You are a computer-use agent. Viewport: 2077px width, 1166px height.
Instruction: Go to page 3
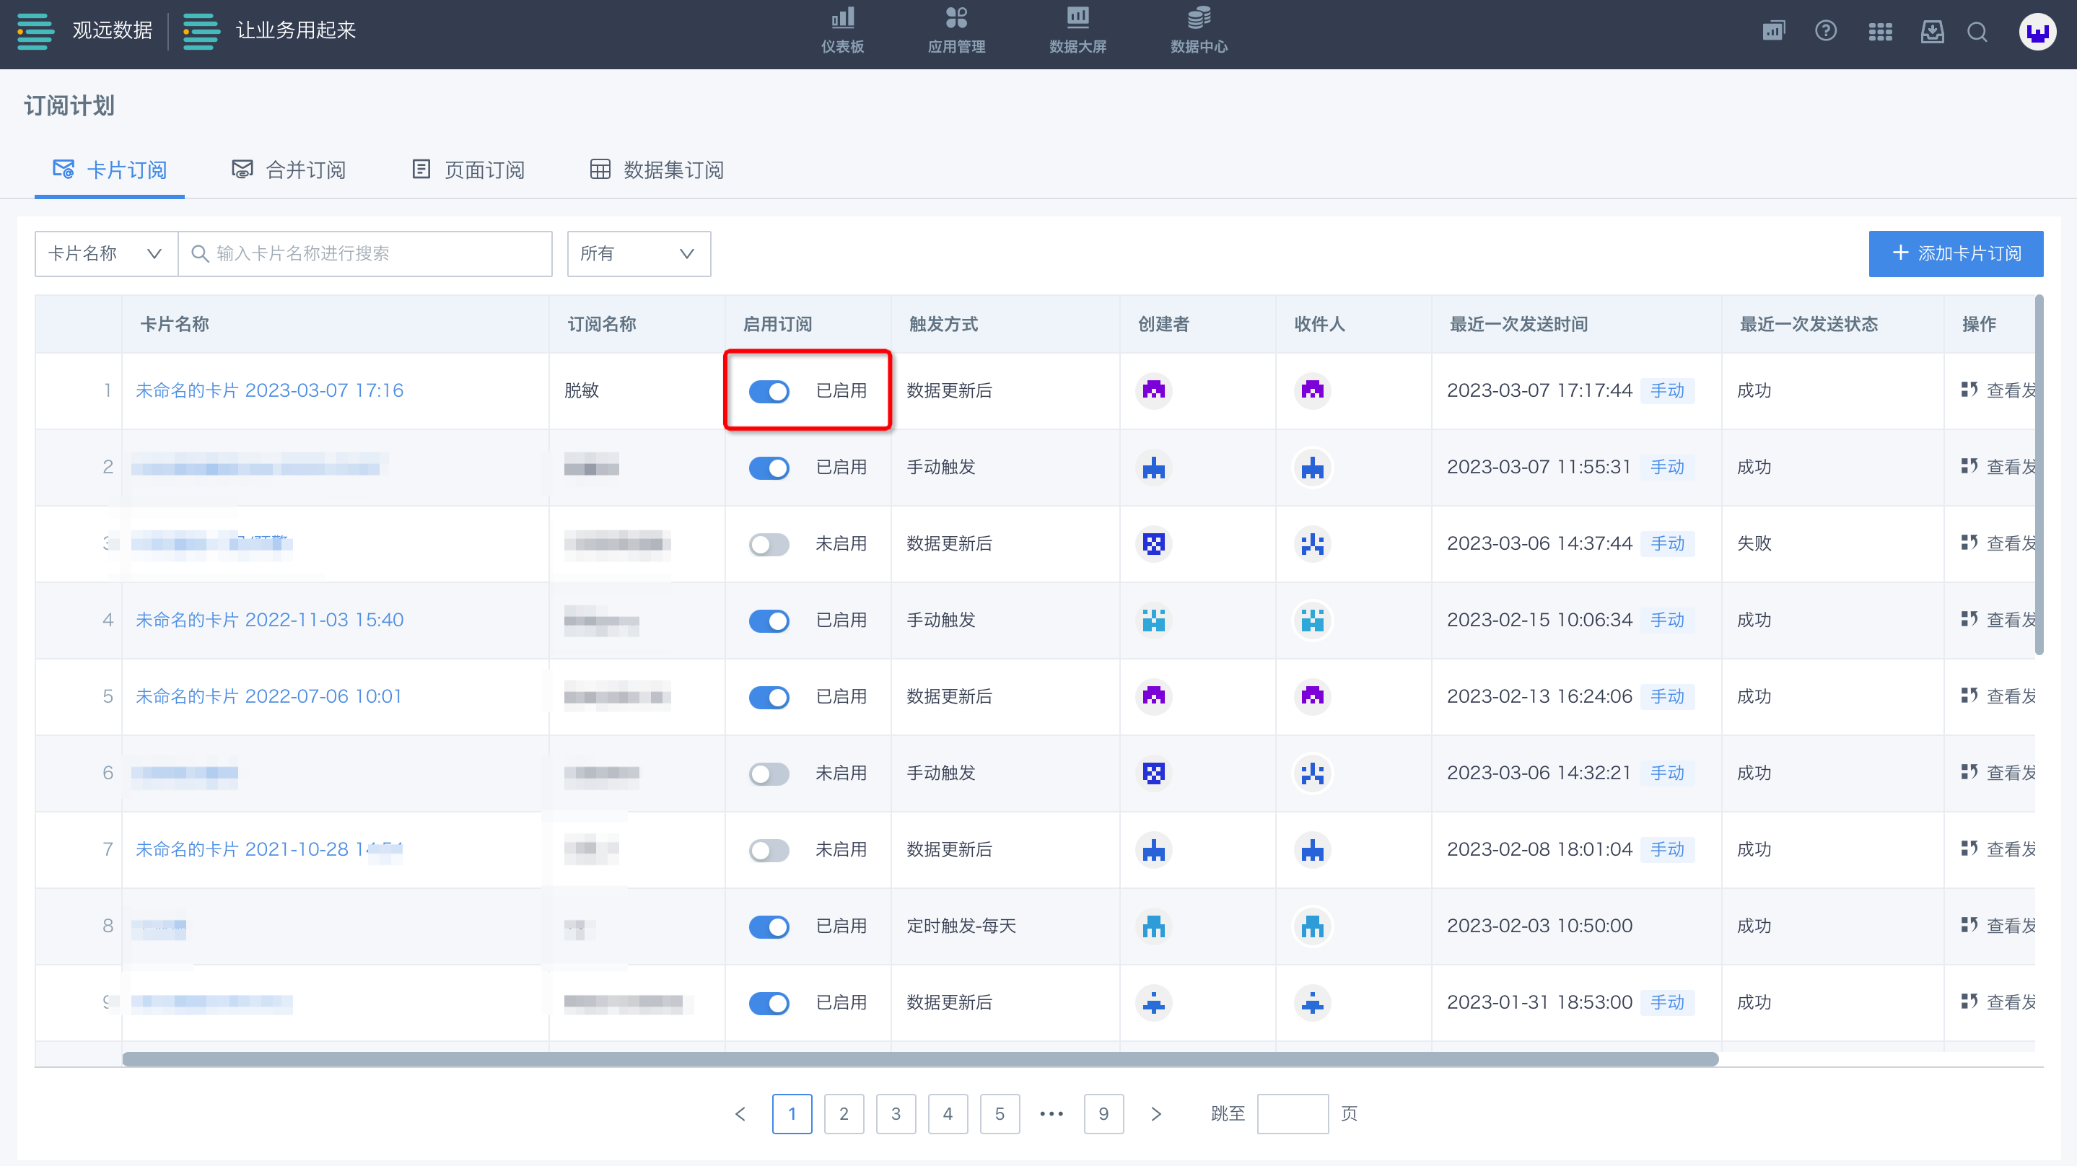[x=896, y=1113]
